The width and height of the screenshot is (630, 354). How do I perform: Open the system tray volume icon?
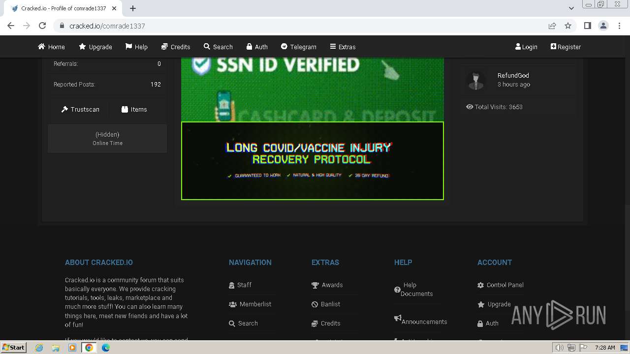click(560, 348)
